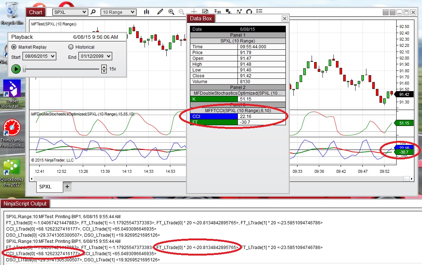Select the NinjaScript Output tab
Screen dimensions: 422x265
pyautogui.click(x=25, y=204)
